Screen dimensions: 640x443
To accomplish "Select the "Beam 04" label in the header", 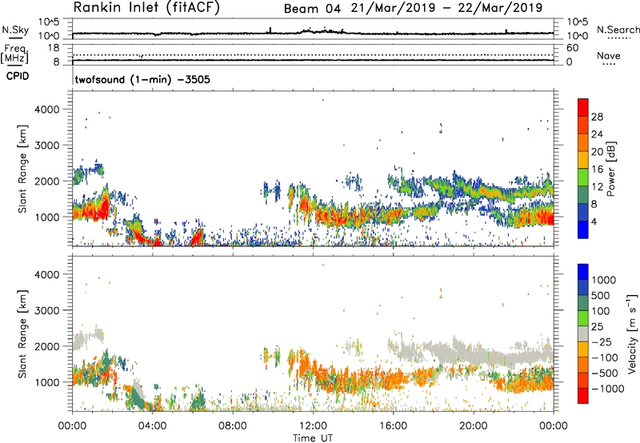I will pyautogui.click(x=312, y=8).
